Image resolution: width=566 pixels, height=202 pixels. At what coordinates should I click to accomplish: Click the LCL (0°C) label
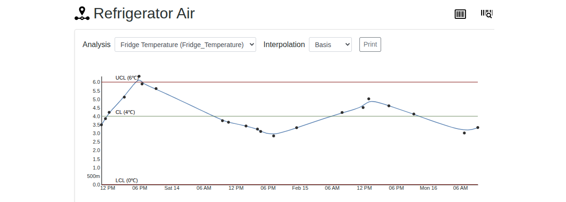126,180
